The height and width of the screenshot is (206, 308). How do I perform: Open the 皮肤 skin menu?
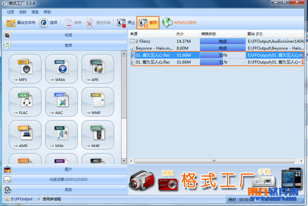(x=23, y=12)
